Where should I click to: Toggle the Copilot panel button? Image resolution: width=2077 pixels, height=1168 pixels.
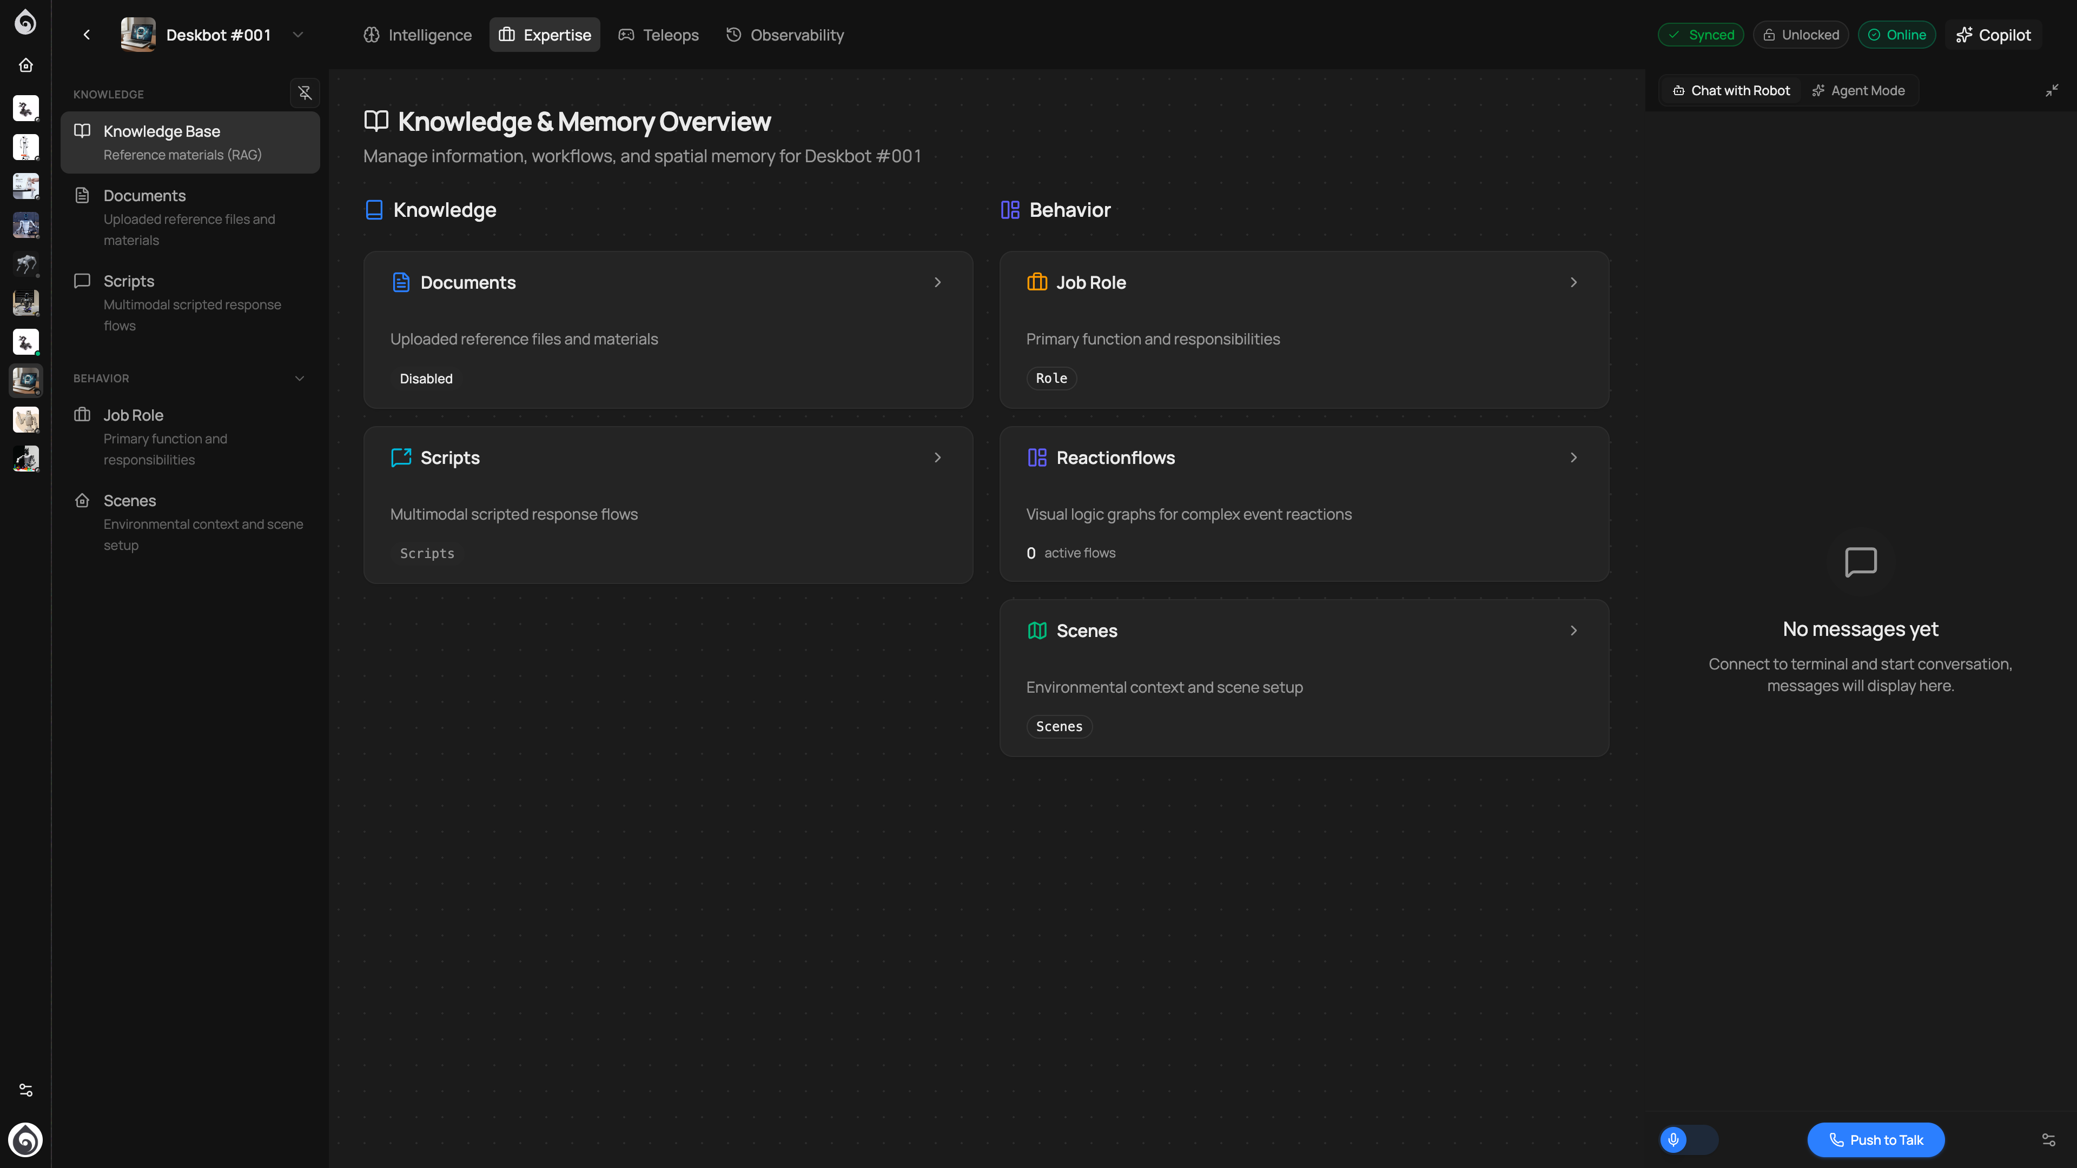[x=1993, y=35]
